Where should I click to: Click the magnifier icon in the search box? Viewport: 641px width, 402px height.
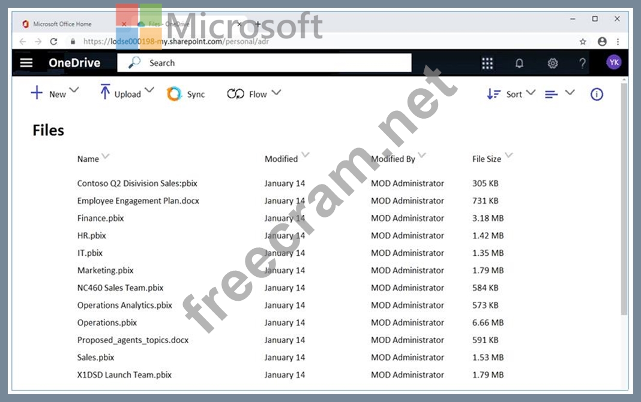(x=134, y=62)
